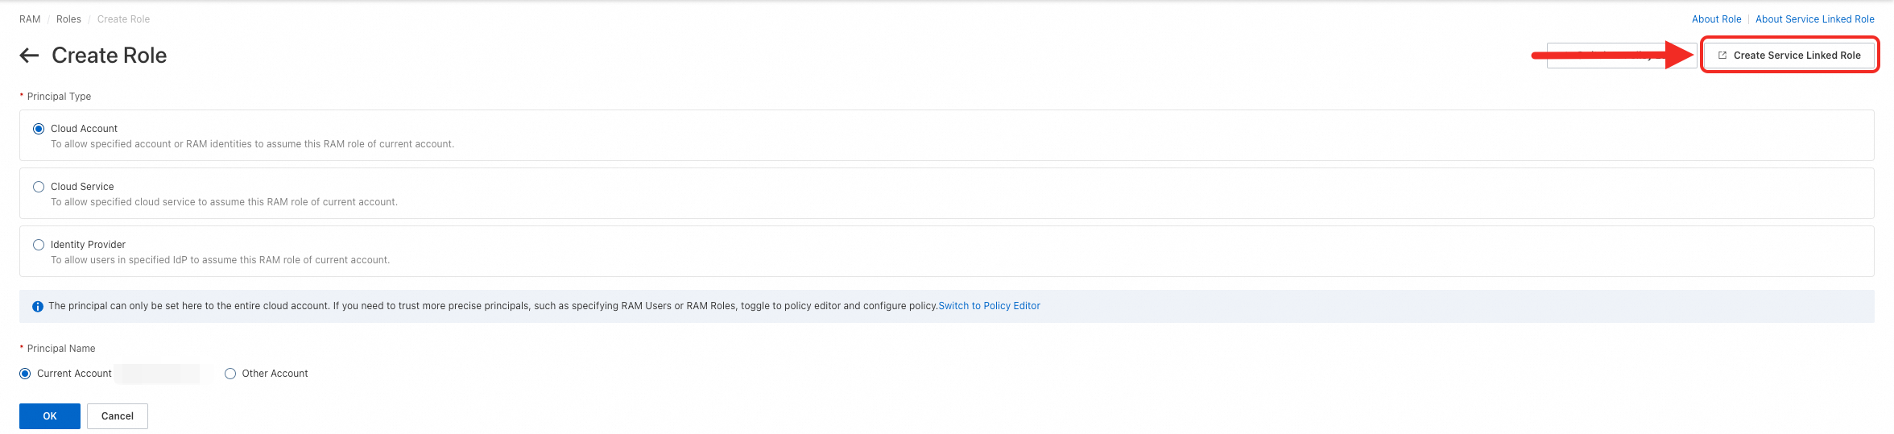The height and width of the screenshot is (434, 1894).
Task: Click the blurred account ID beside Current Account
Action: pyautogui.click(x=157, y=374)
